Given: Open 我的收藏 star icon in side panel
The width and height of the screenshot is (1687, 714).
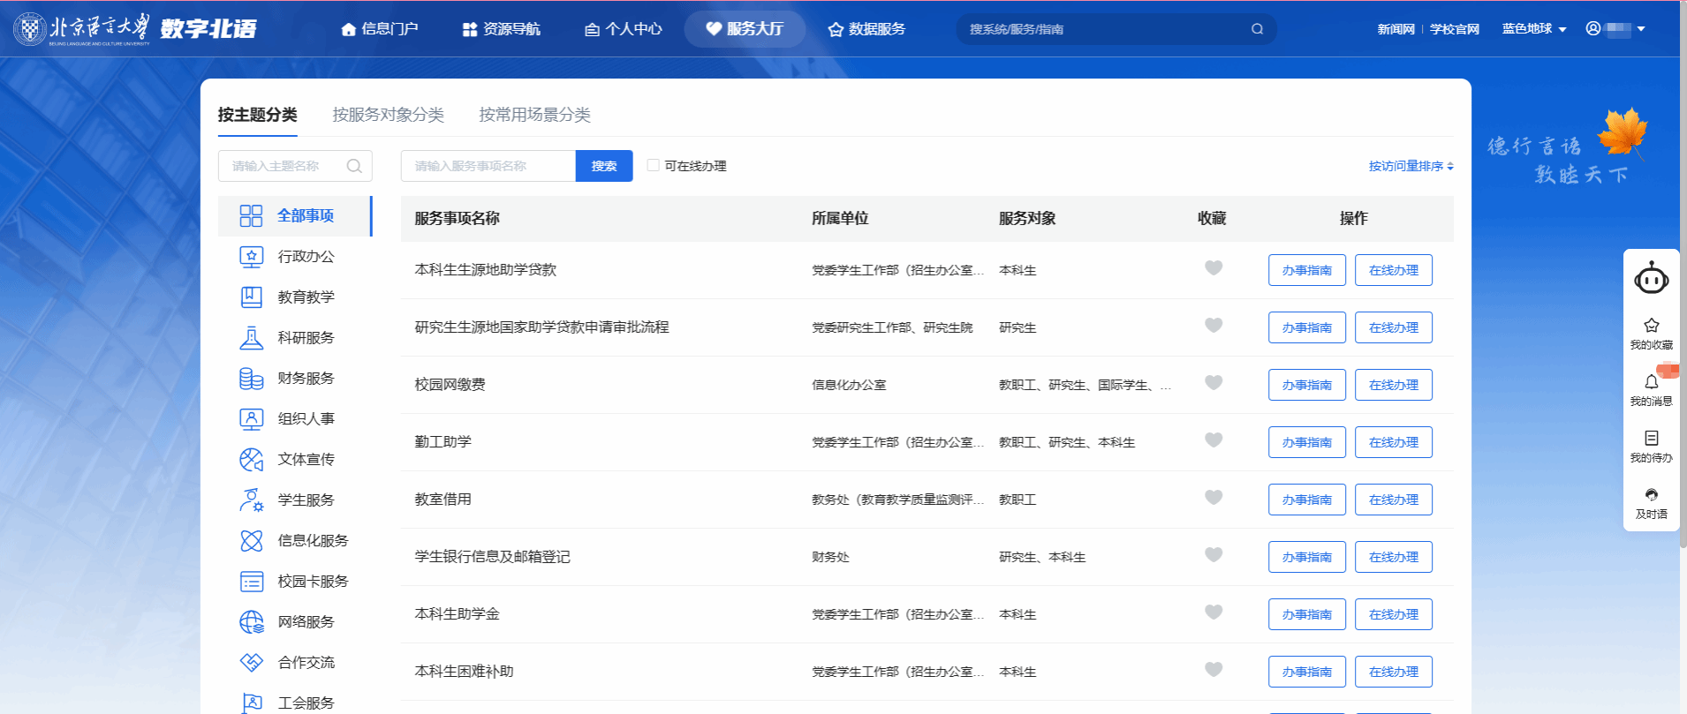Looking at the screenshot, I should [1651, 326].
